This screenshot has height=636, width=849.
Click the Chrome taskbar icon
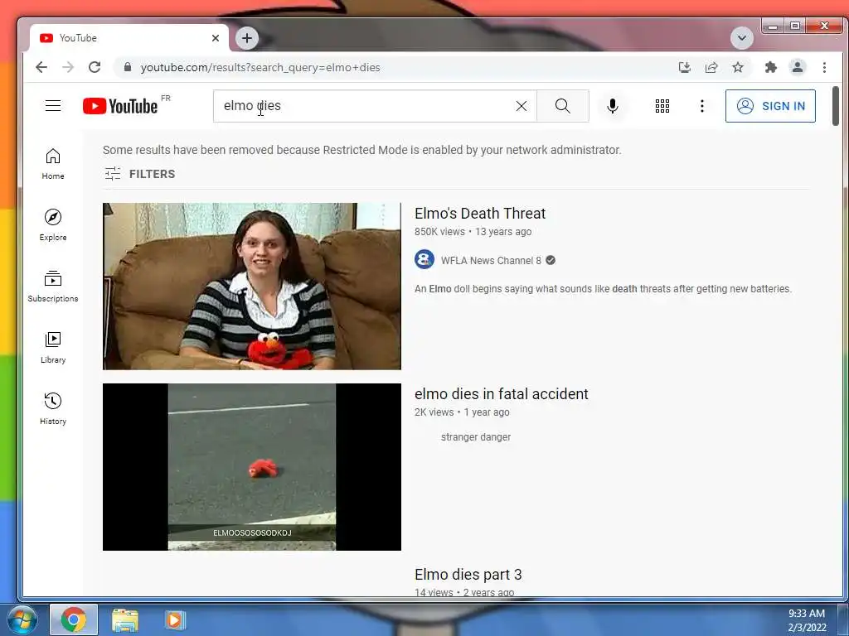click(x=74, y=619)
